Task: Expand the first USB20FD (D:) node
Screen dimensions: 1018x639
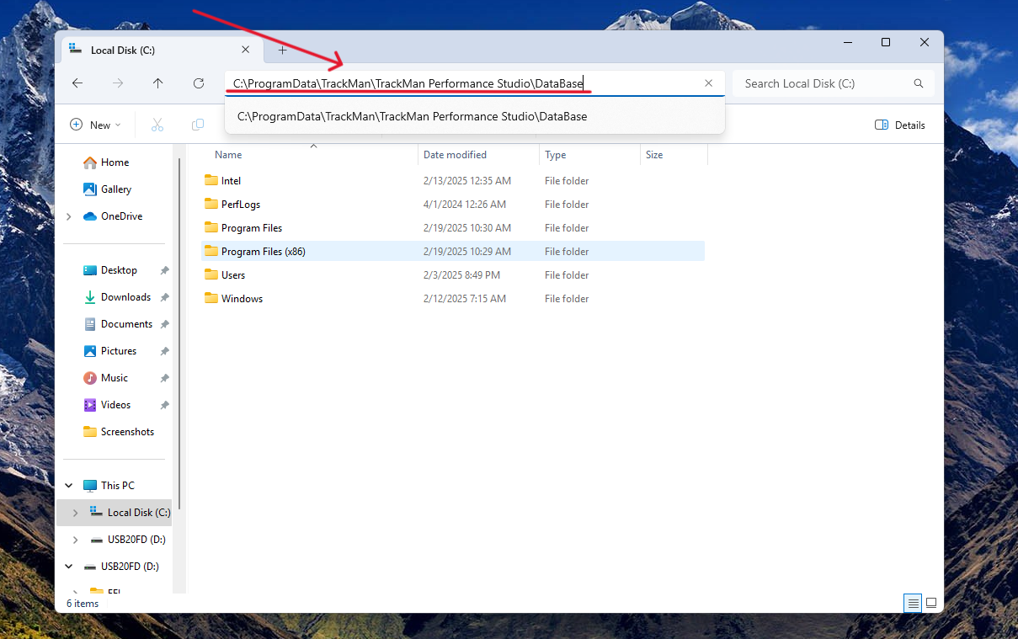Action: tap(75, 540)
